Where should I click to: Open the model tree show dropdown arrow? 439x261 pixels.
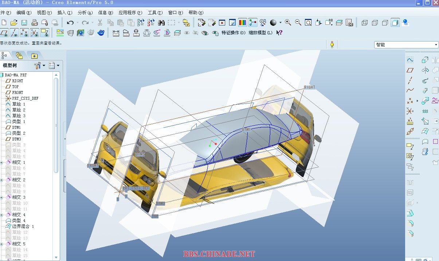click(58, 66)
